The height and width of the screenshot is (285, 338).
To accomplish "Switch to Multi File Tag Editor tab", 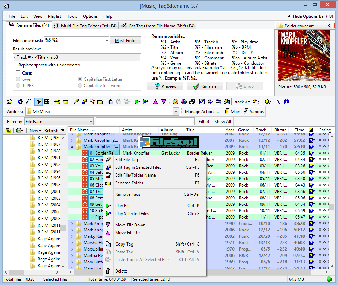I will click(85, 26).
